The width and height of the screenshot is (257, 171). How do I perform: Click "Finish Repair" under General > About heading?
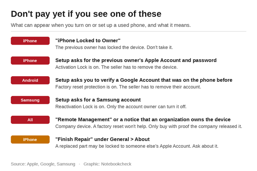tap(102, 139)
